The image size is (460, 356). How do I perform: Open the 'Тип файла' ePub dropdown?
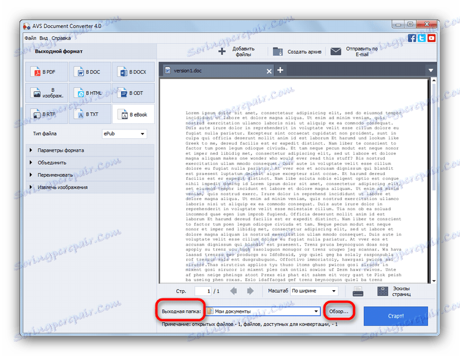point(125,133)
